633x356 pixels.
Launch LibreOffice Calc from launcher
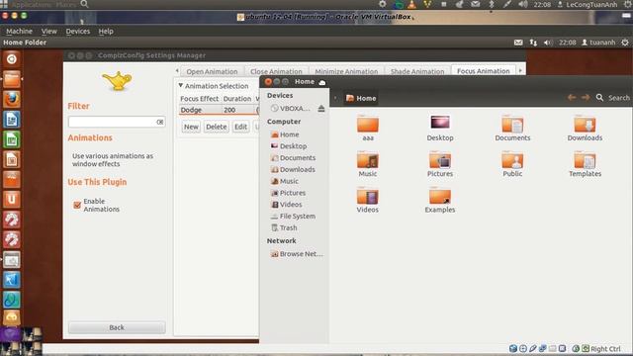point(11,139)
